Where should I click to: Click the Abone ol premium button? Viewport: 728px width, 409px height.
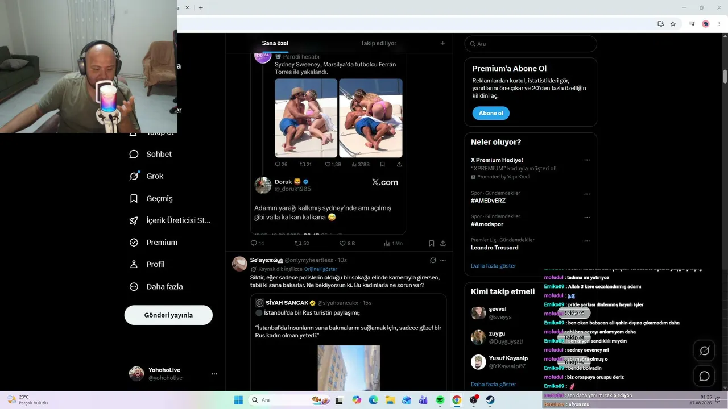tap(491, 113)
